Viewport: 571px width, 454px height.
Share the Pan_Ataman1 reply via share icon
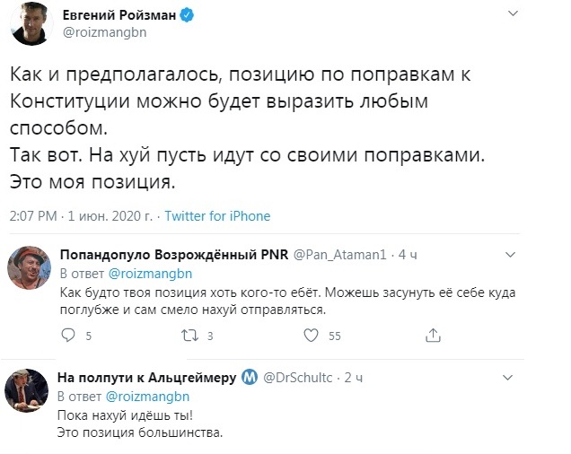point(433,336)
